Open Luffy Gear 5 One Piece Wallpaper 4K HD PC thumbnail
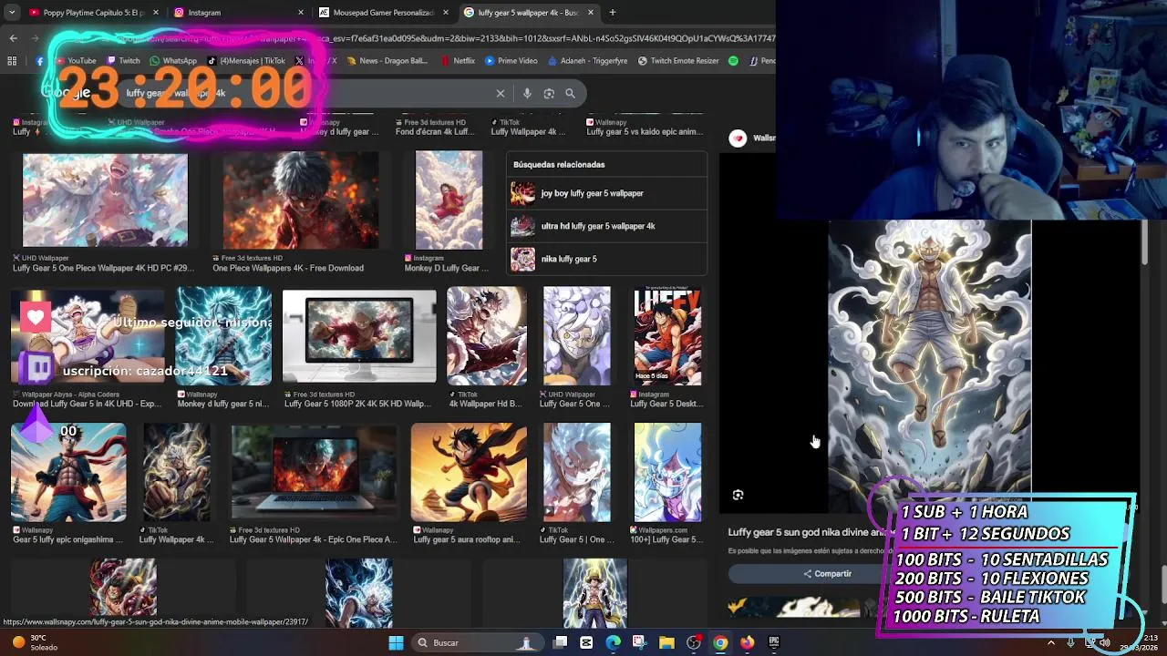The image size is (1167, 656). coord(105,200)
